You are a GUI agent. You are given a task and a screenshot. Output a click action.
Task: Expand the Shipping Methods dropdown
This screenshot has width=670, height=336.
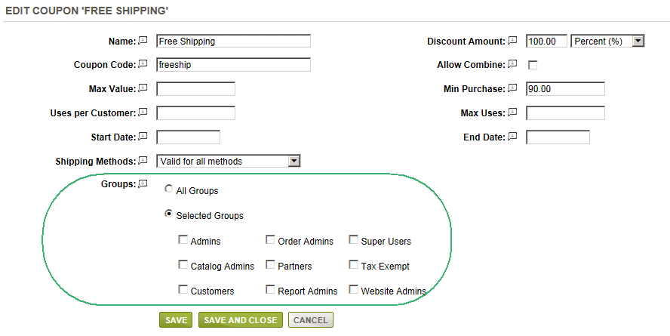[228, 161]
